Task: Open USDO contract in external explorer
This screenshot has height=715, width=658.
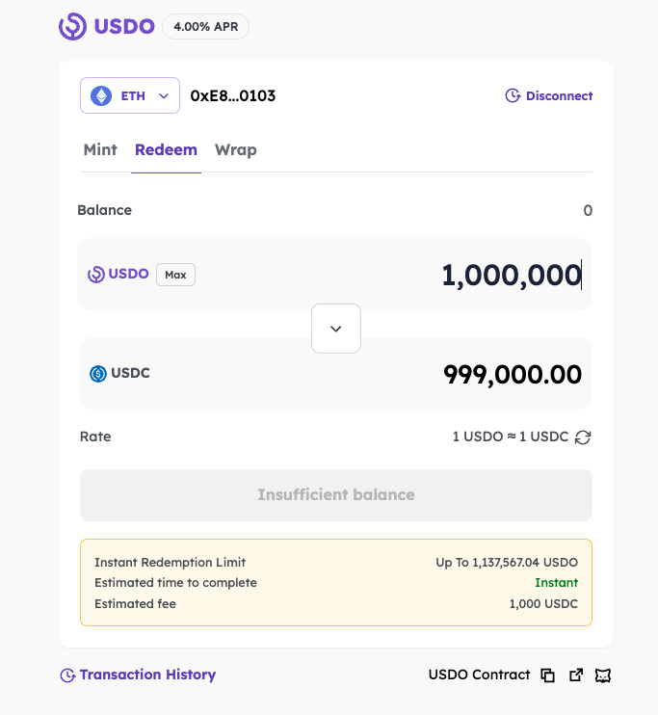Action: (x=576, y=675)
